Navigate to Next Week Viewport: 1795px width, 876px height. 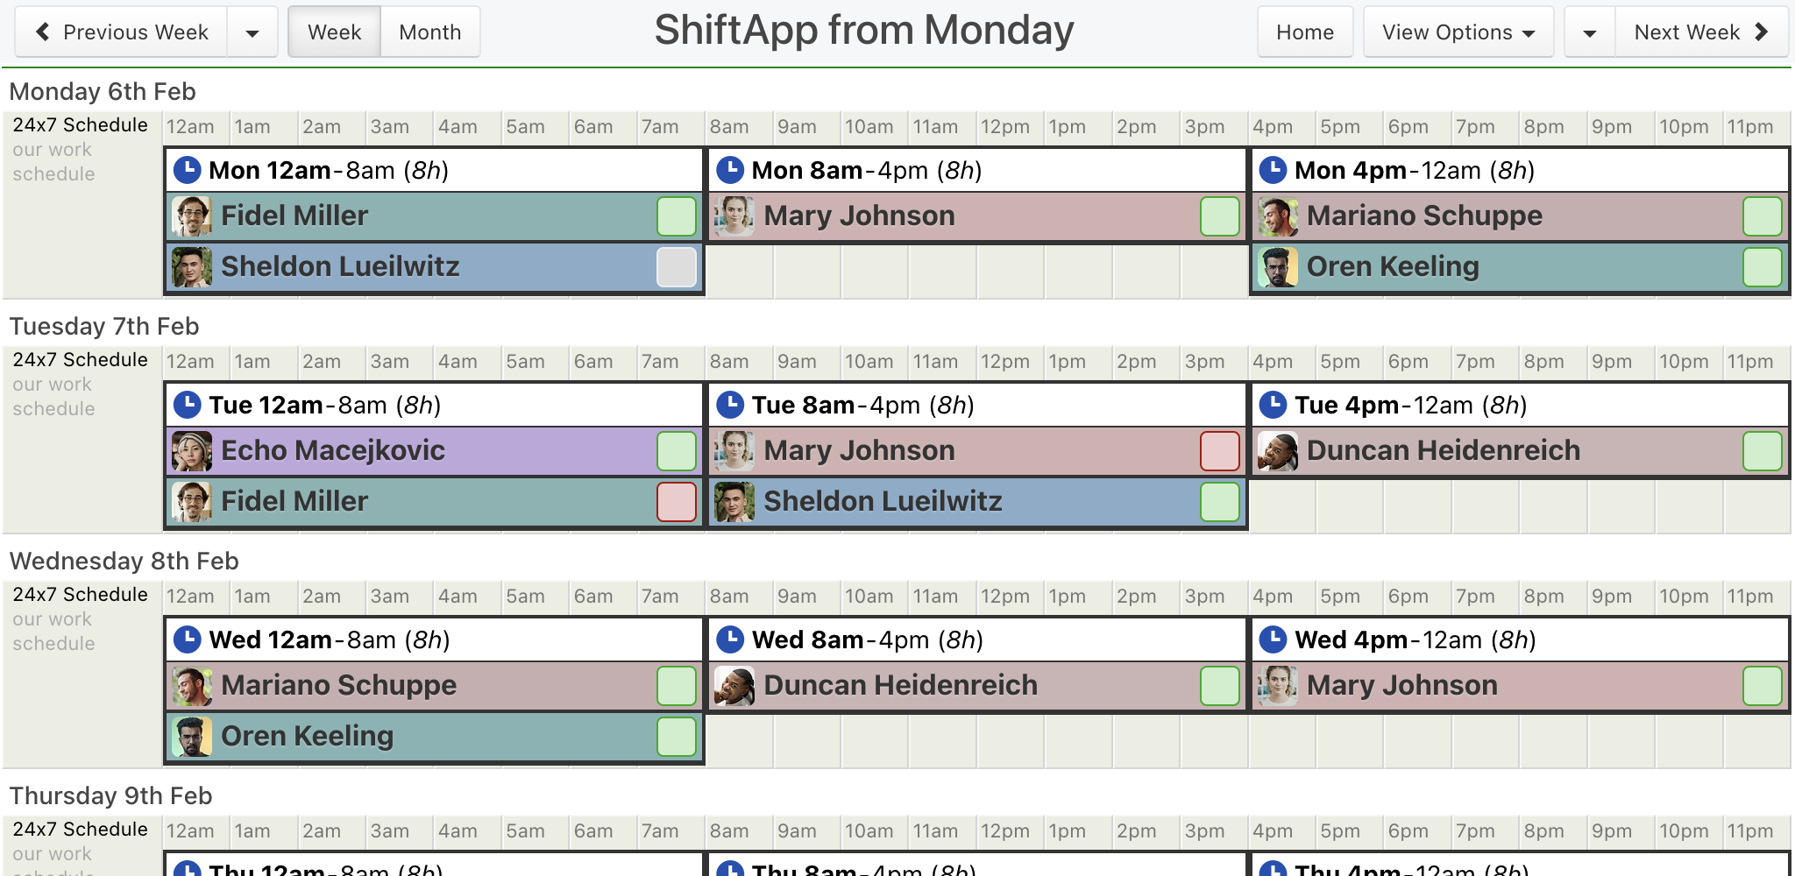click(1701, 32)
